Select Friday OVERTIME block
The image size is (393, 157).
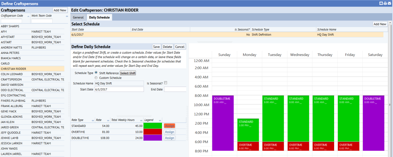348,146
